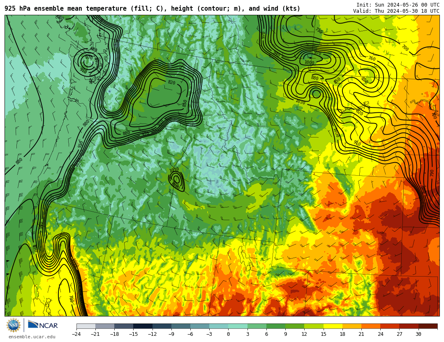Click the -12 colorbar tick label

point(153,334)
